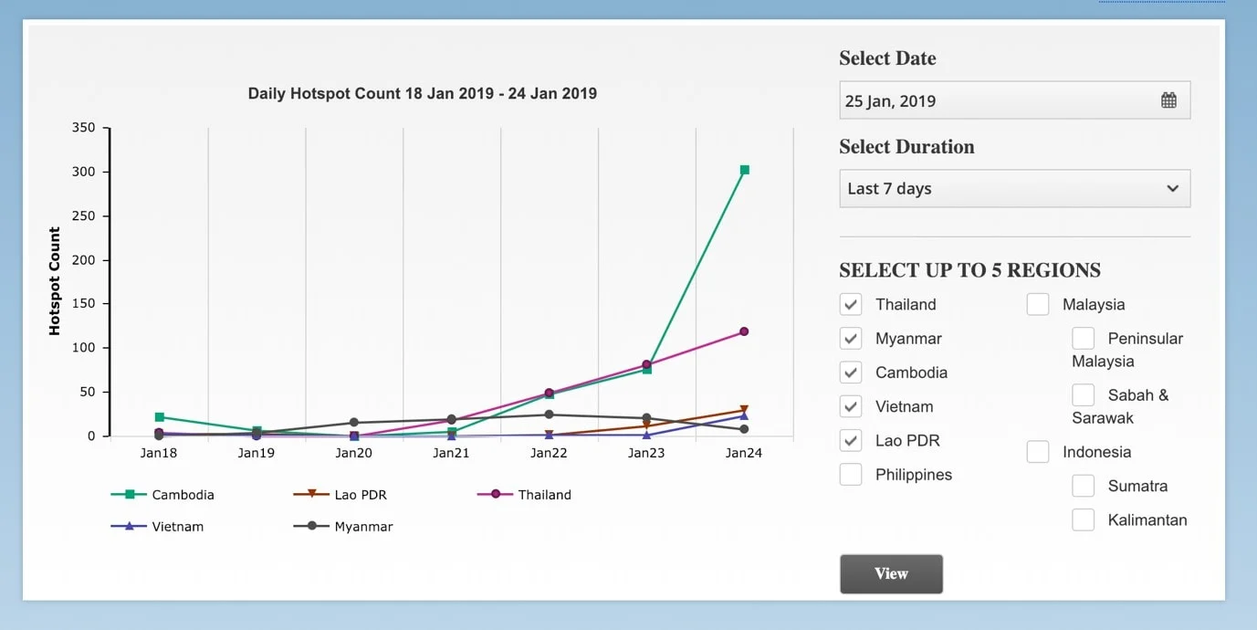Image resolution: width=1257 pixels, height=630 pixels.
Task: Click Thailand legend circle marker
Action: pos(496,495)
